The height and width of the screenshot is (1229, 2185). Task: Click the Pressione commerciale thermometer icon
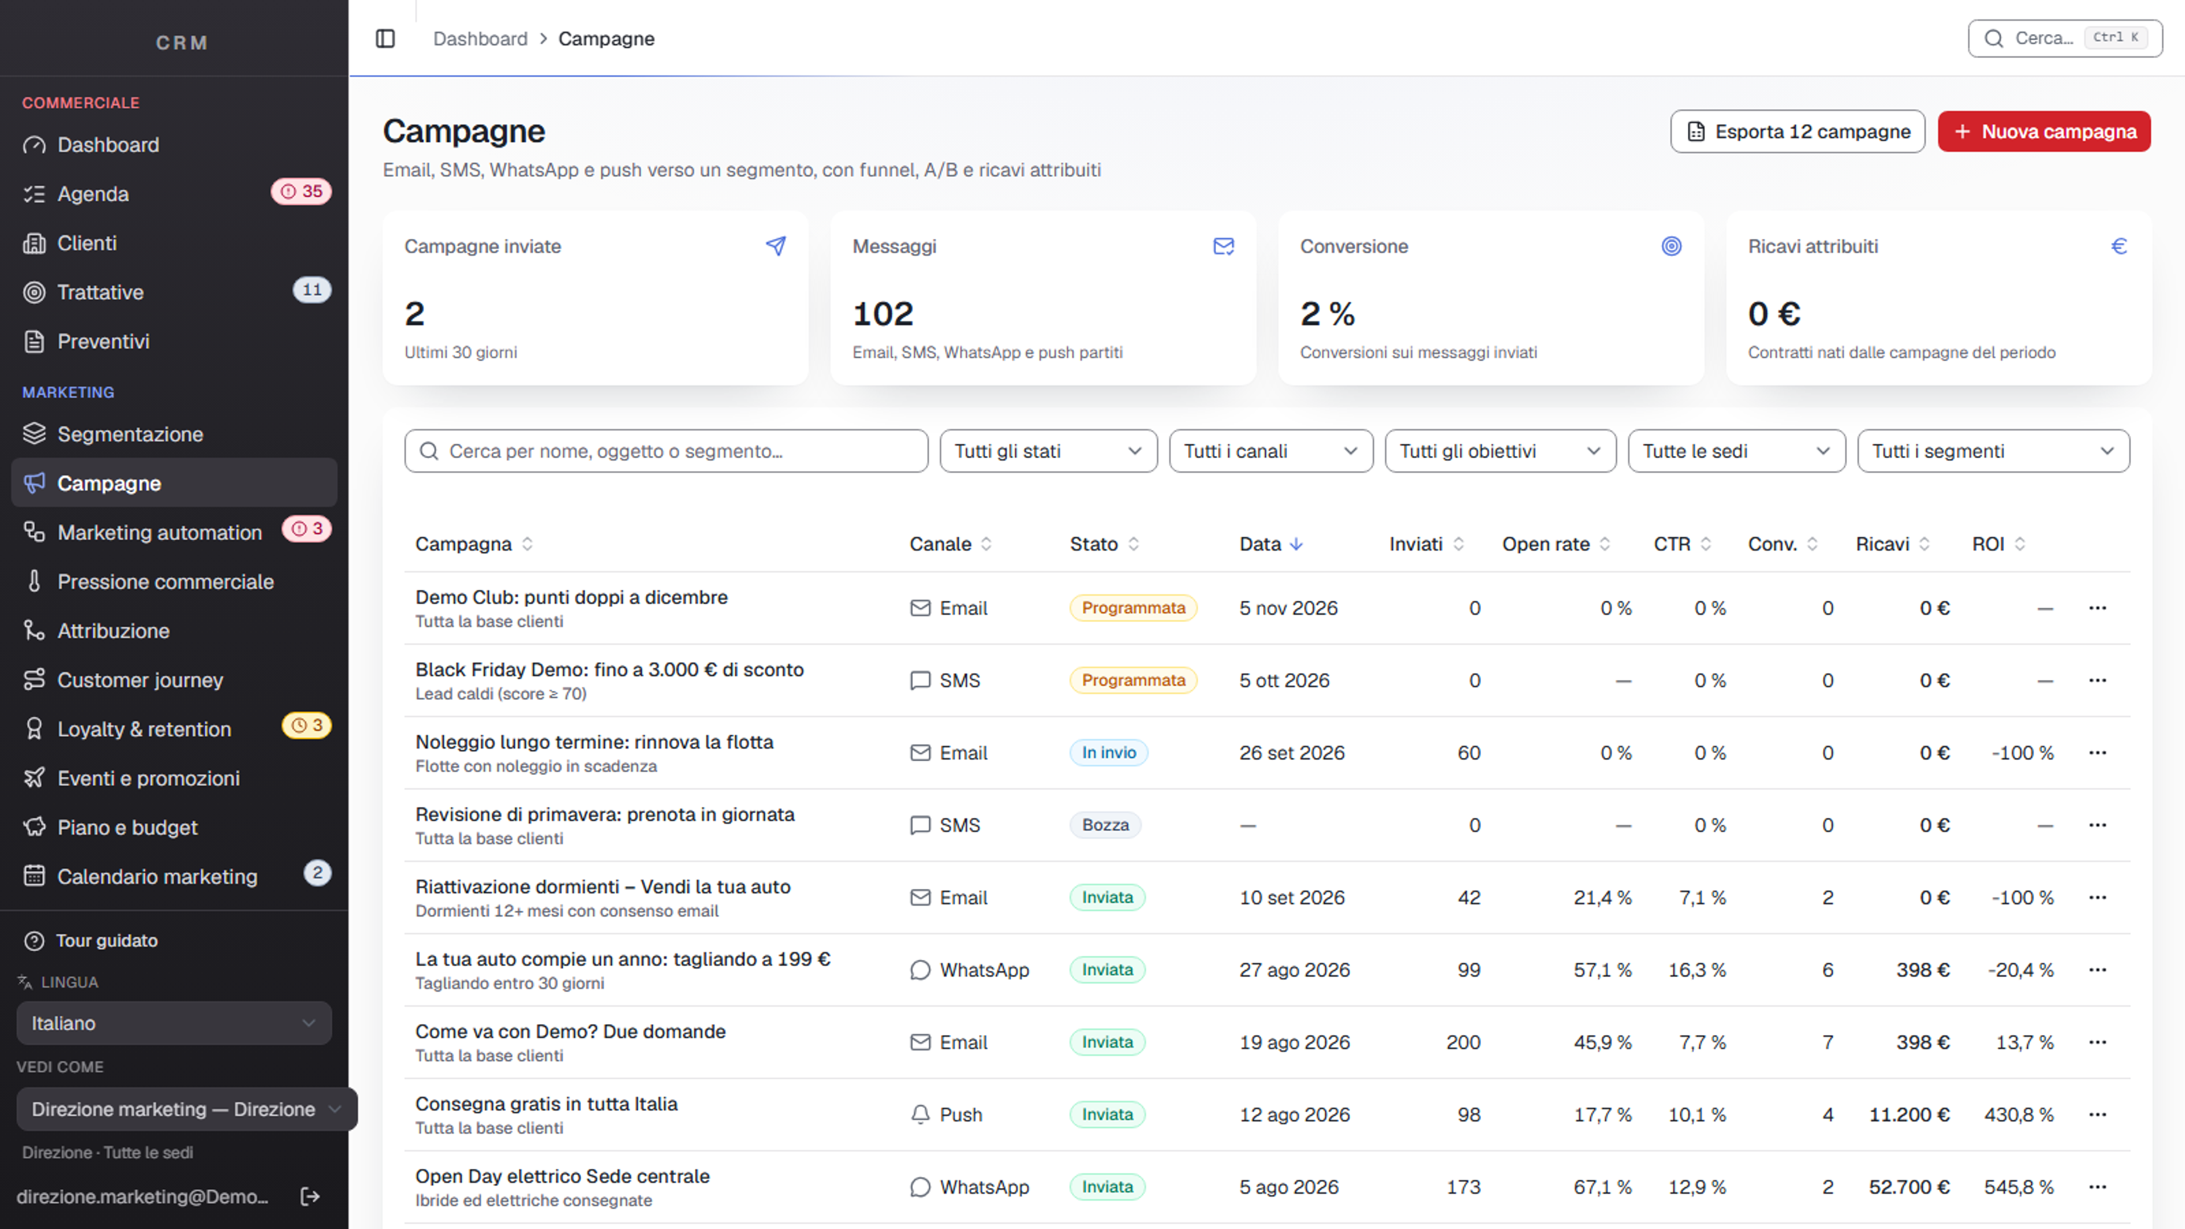[34, 582]
